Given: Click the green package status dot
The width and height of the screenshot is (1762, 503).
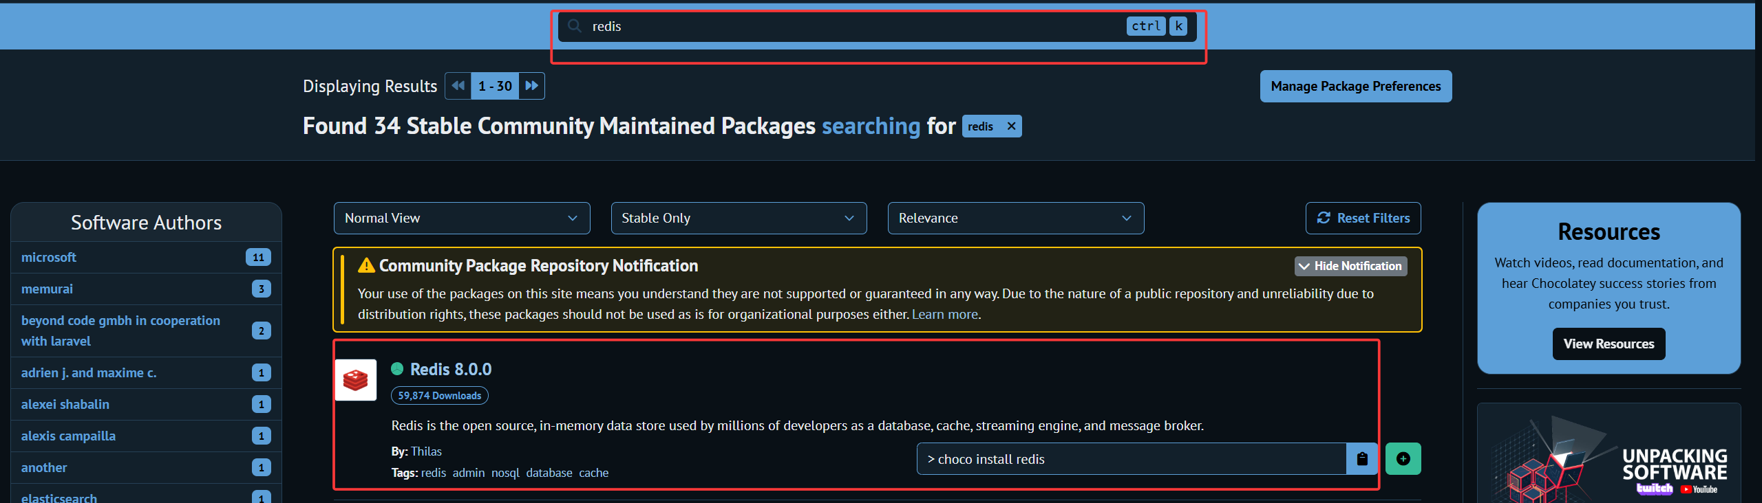Looking at the screenshot, I should point(397,369).
